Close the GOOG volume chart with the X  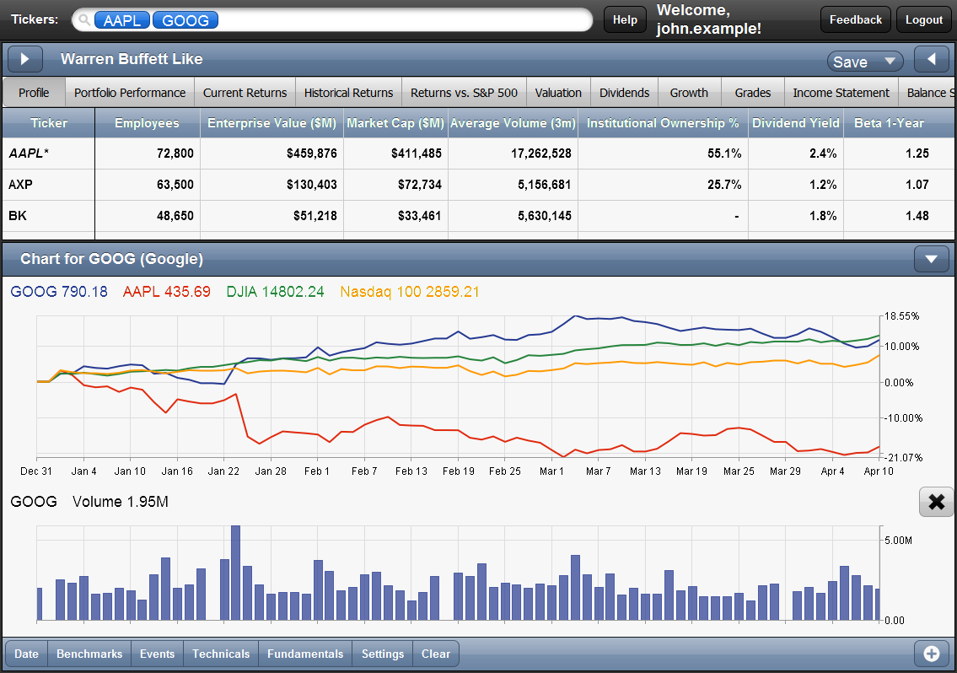[x=936, y=502]
